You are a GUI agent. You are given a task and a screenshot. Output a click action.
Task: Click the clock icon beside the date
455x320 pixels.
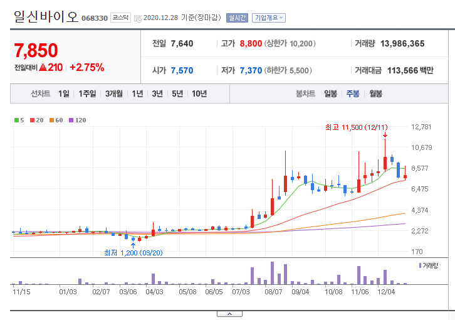coord(137,19)
